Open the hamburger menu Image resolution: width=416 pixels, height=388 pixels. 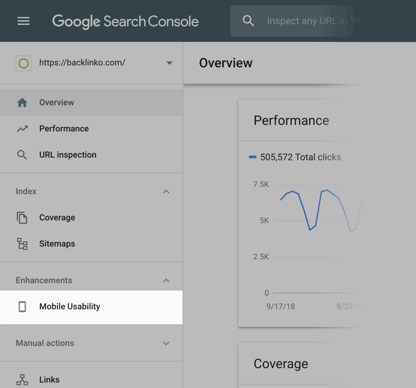(23, 21)
